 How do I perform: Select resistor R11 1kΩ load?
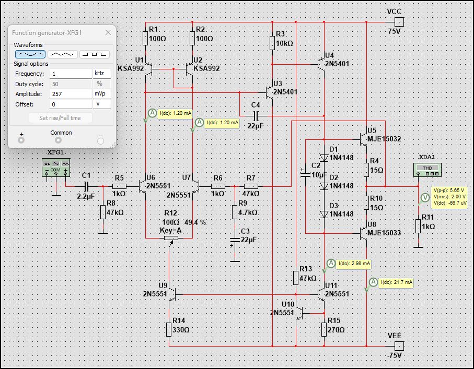(x=418, y=226)
